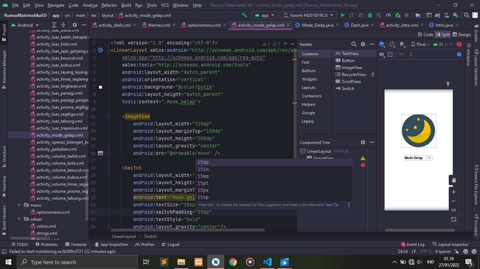Click the Select Design Surface layers icon
Screen dimensions: 480x269
pos(382,44)
